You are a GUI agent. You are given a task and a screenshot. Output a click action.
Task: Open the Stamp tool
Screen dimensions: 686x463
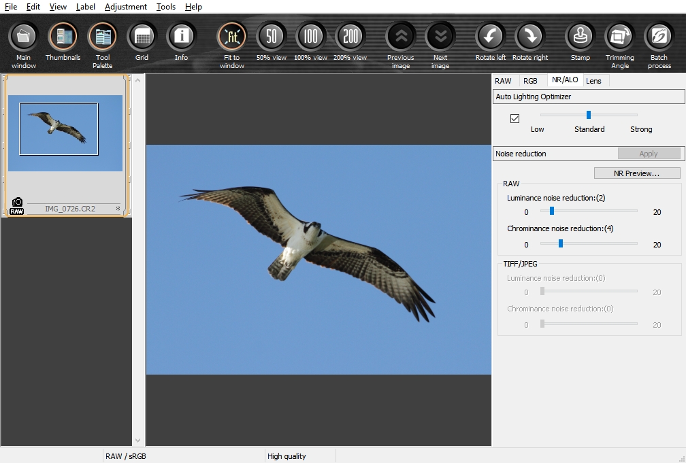coord(581,37)
